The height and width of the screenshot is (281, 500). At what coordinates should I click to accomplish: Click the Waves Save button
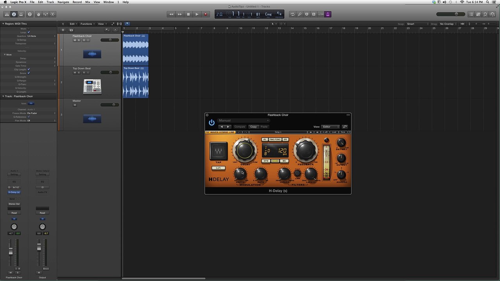pyautogui.click(x=343, y=132)
